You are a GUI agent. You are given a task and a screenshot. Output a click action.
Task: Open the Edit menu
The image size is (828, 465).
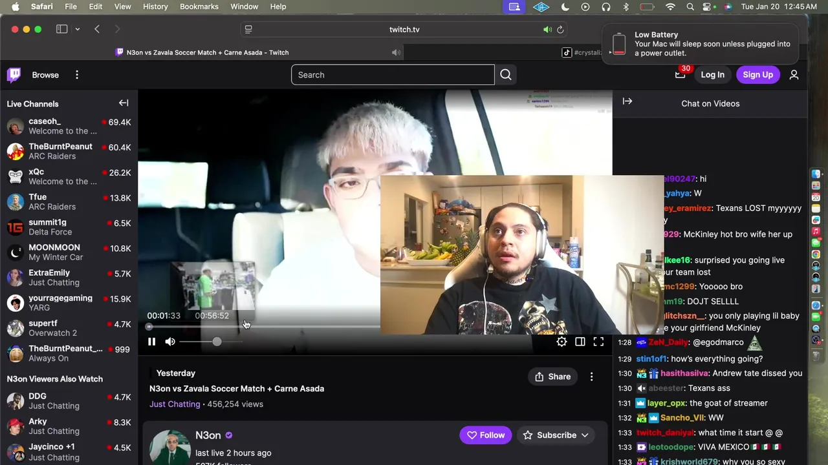(95, 6)
